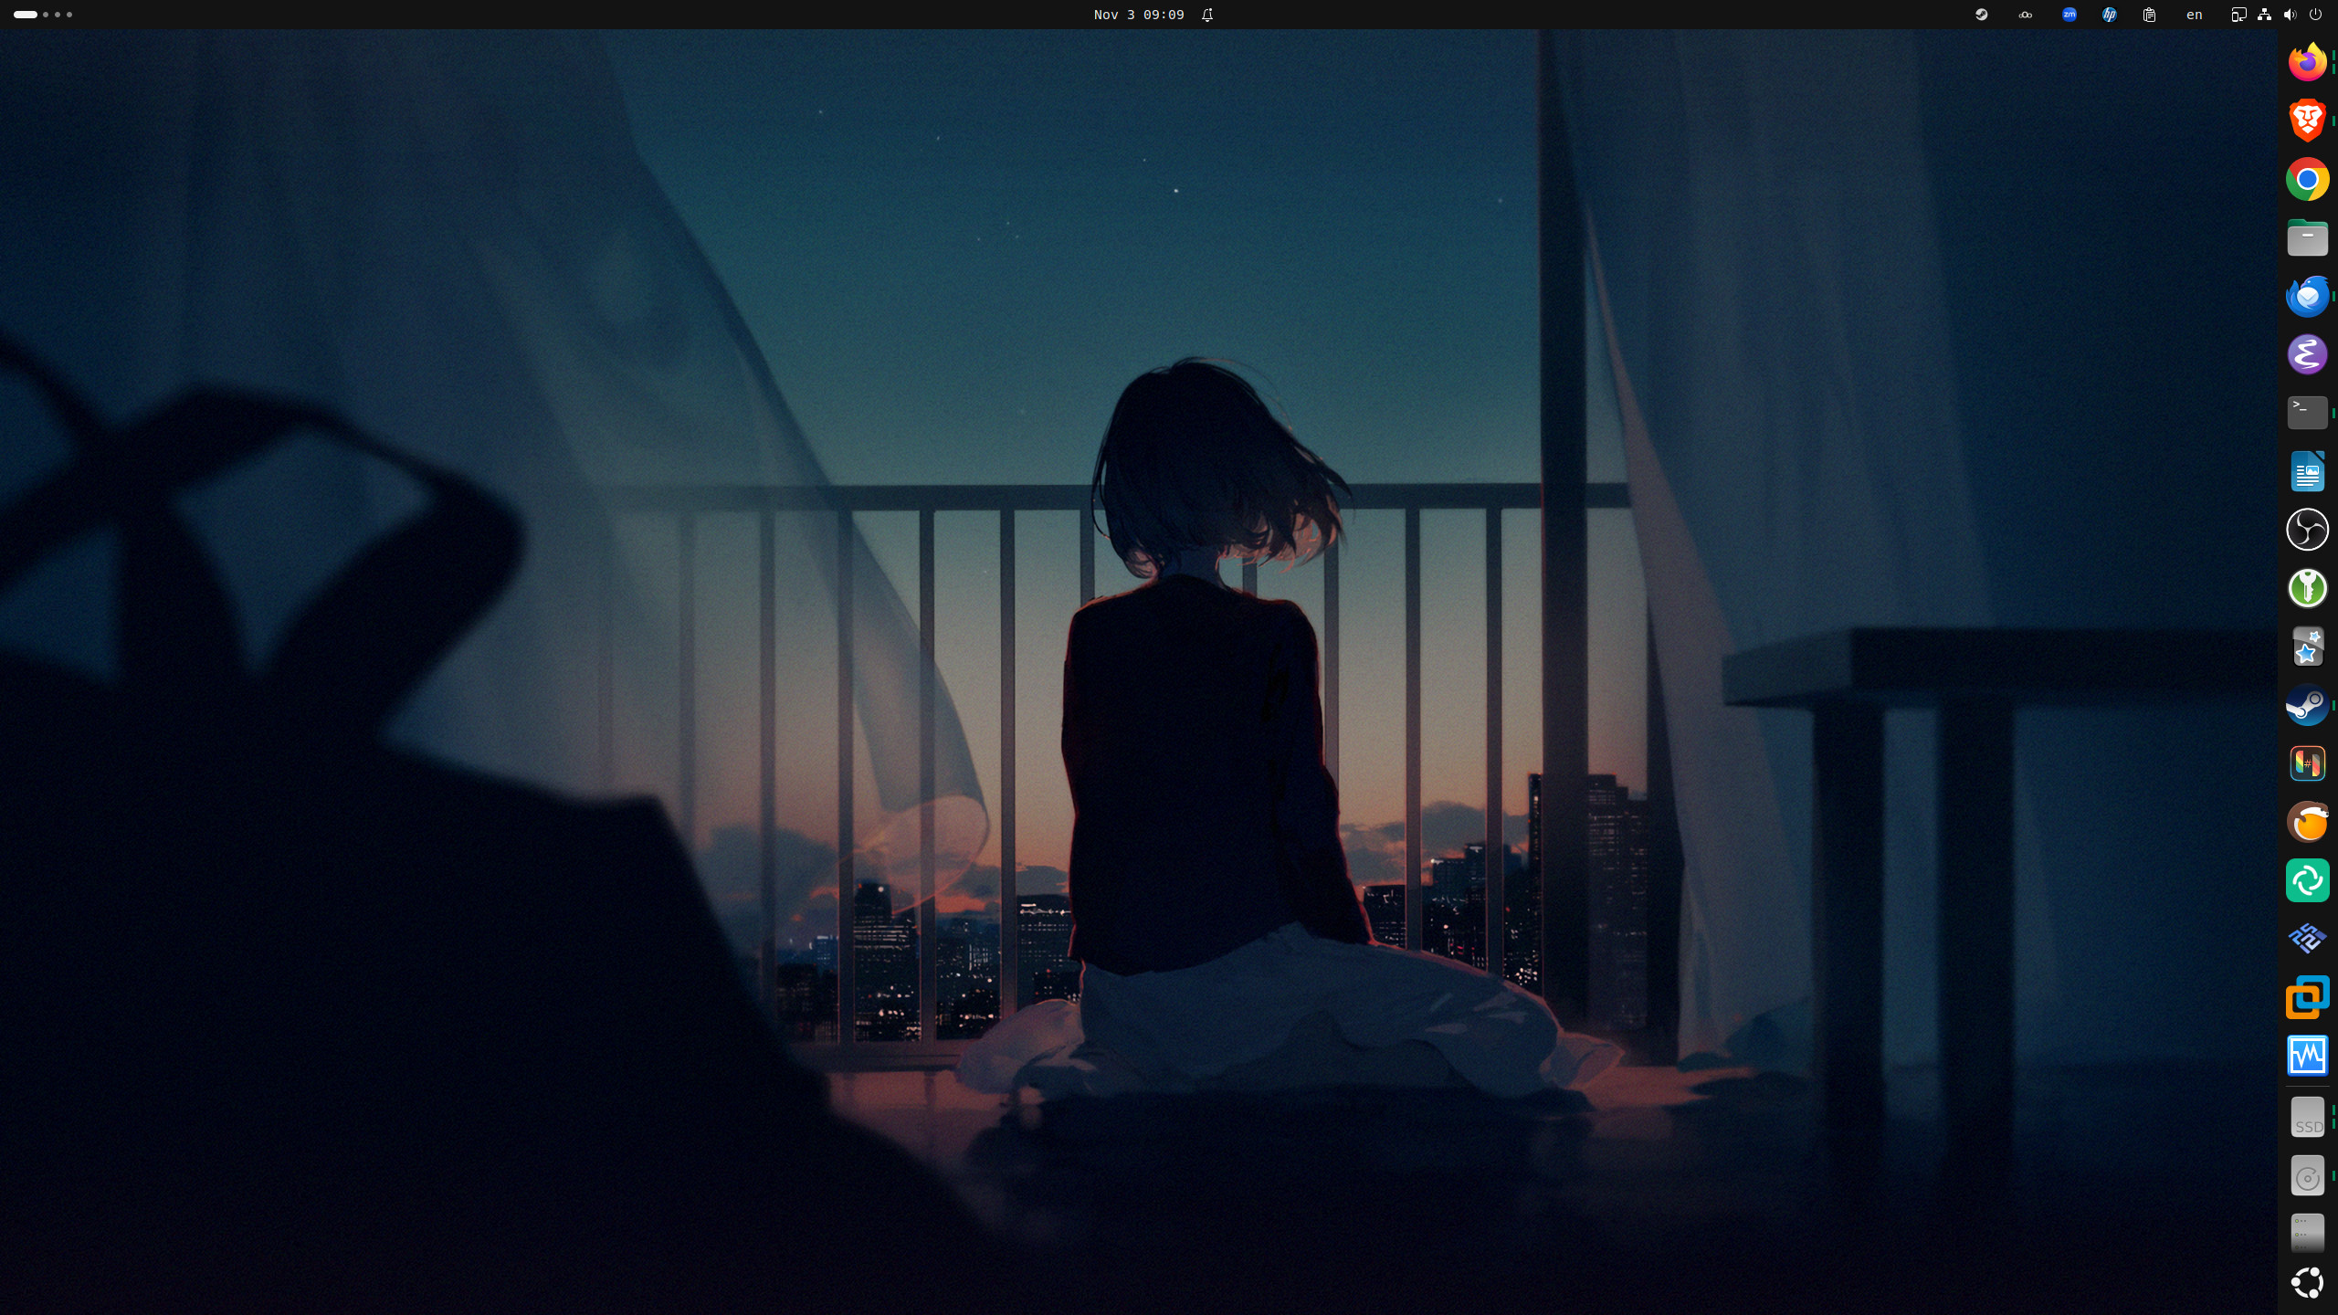Open KeePassXC green key icon
The image size is (2338, 1315).
tap(2307, 588)
